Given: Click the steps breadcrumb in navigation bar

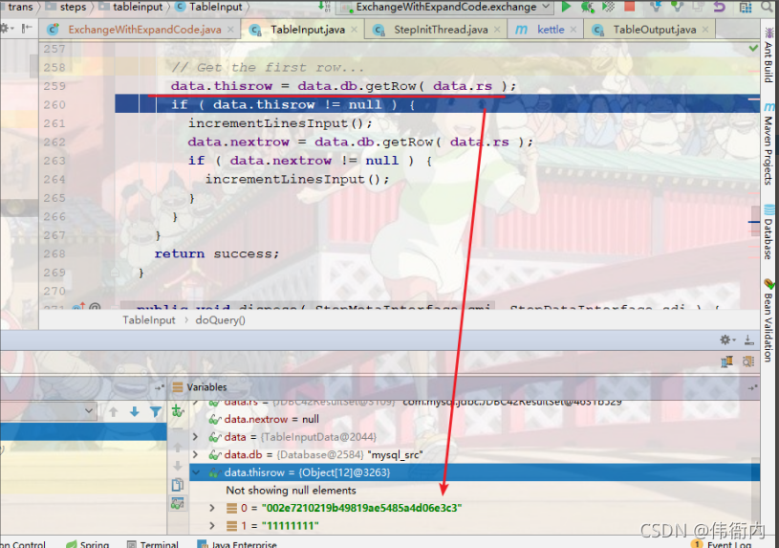Looking at the screenshot, I should pyautogui.click(x=67, y=7).
